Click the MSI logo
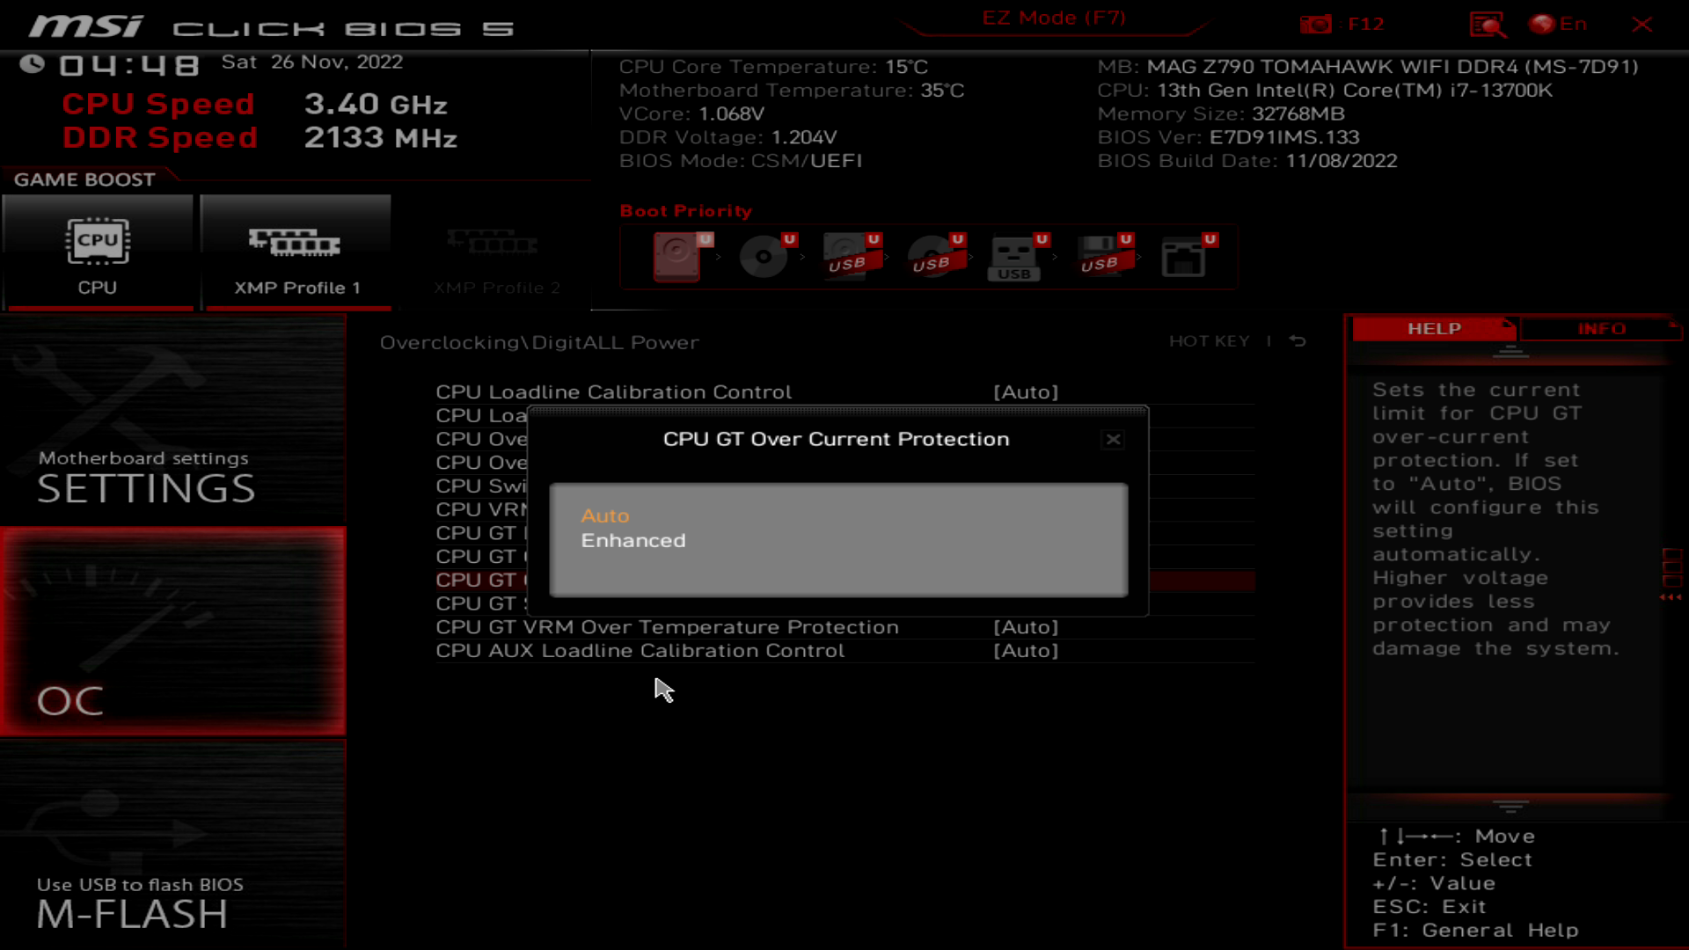This screenshot has width=1689, height=950. [86, 26]
